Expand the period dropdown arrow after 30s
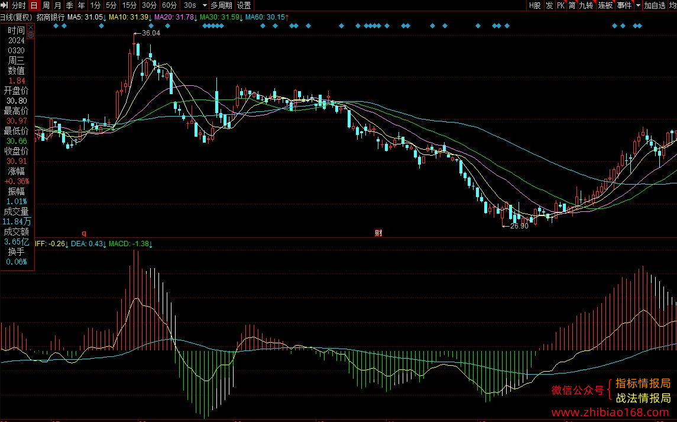This screenshot has width=677, height=422. 205,5
